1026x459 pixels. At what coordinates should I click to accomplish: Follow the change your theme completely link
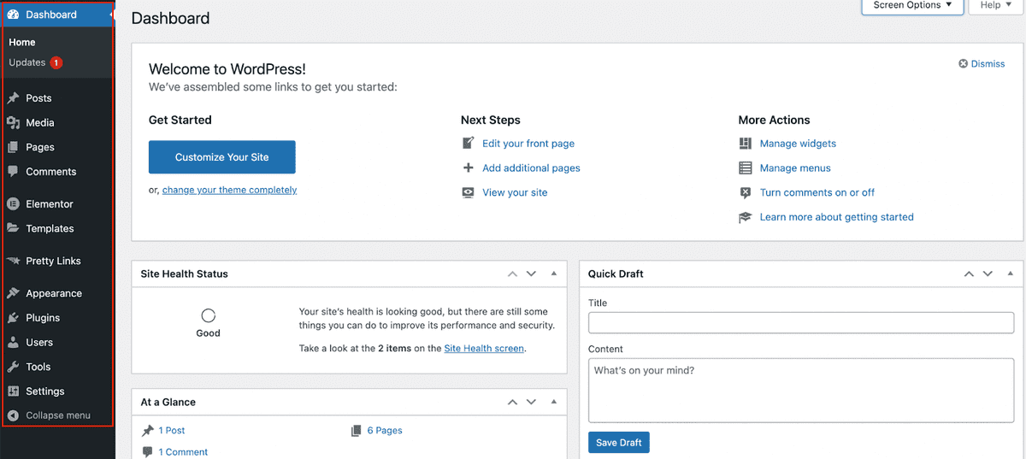click(x=229, y=191)
